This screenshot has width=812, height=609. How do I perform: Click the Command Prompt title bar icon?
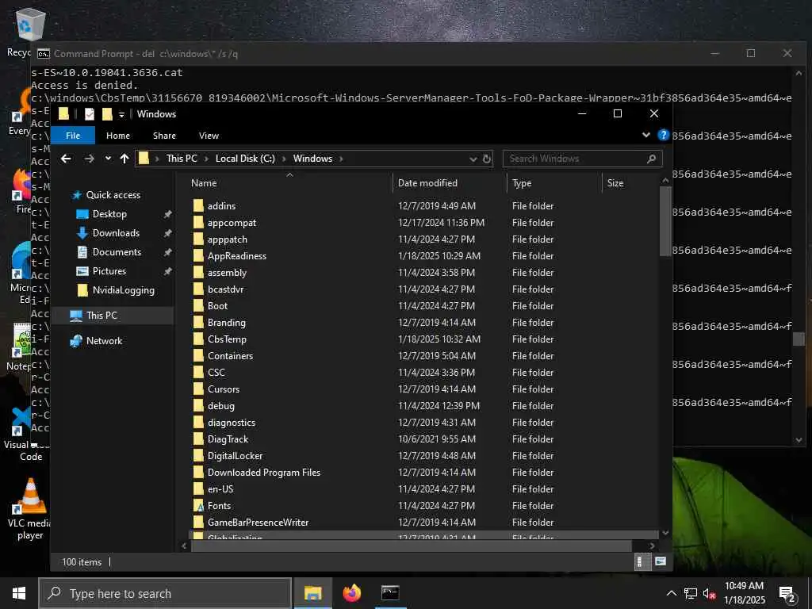pyautogui.click(x=44, y=54)
